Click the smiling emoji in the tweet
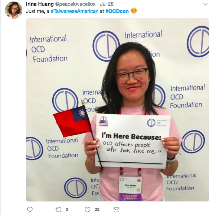212x215 pixels. (134, 11)
